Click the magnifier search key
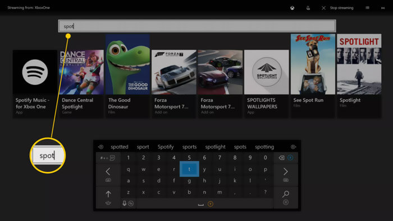393x221 pixels. pyautogui.click(x=286, y=198)
